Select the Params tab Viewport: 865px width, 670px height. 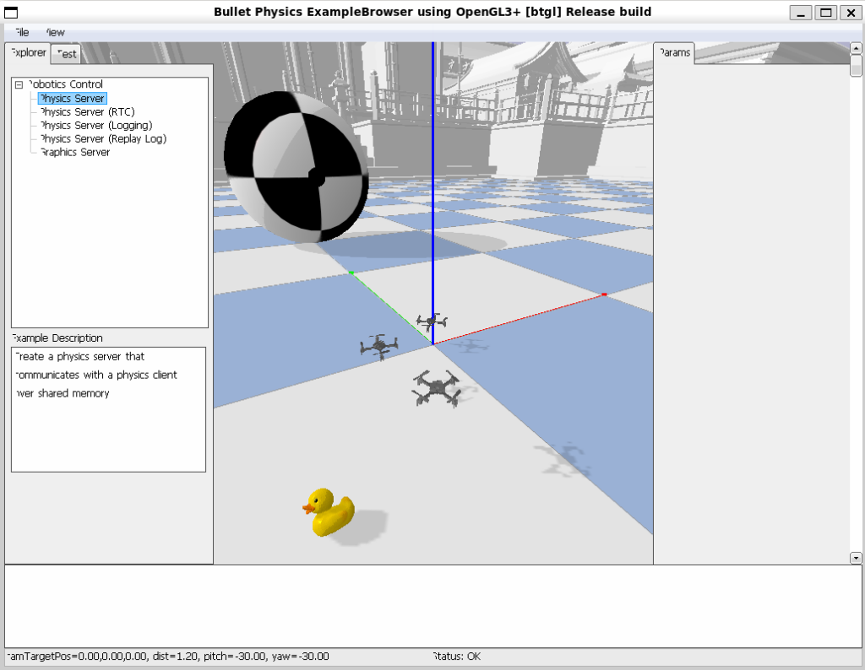[x=674, y=52]
